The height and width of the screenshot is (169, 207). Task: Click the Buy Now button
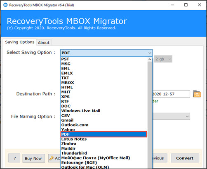(x=34, y=158)
